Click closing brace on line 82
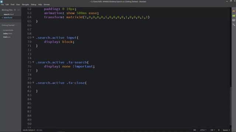236x132 pixels. pyautogui.click(x=37, y=91)
